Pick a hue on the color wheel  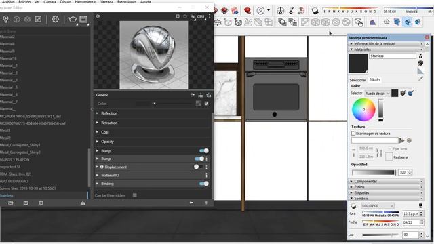363,110
